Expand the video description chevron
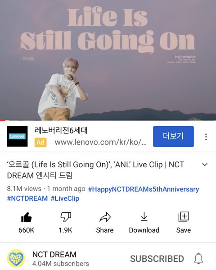The height and width of the screenshot is (270, 216). click(205, 165)
